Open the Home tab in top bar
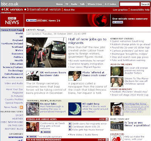 pos(59,4)
